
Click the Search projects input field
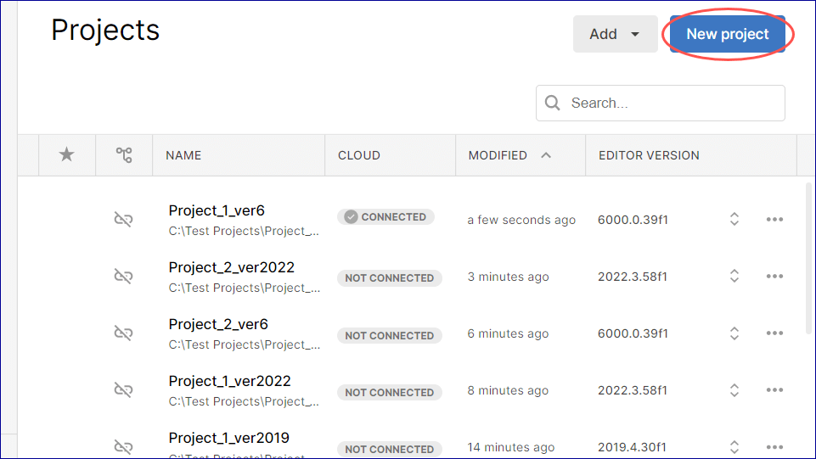(671, 103)
